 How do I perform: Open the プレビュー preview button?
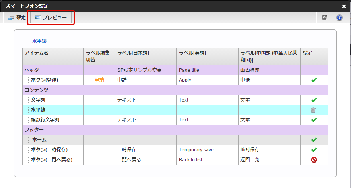pyautogui.click(x=50, y=18)
